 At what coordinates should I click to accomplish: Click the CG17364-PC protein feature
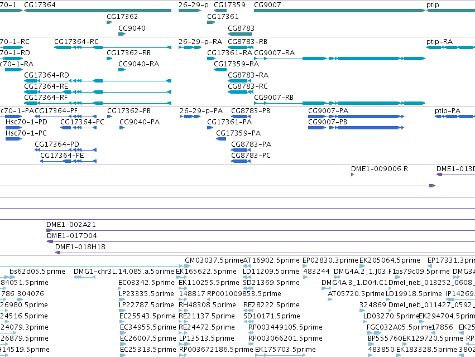pos(79,128)
